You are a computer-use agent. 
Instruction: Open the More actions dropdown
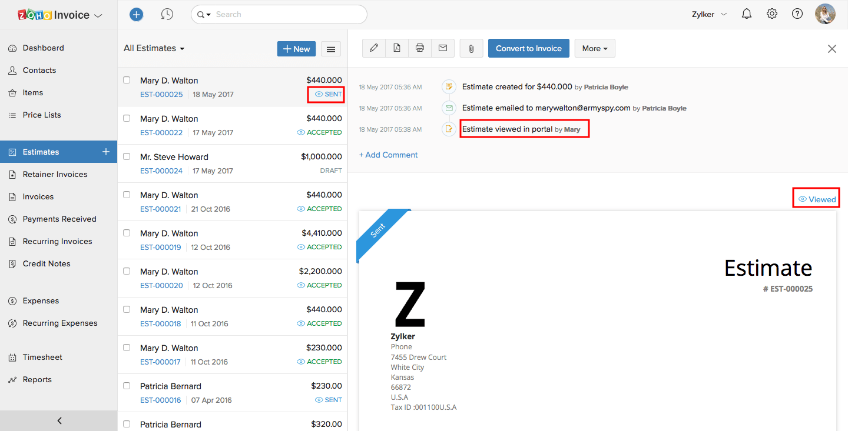595,48
